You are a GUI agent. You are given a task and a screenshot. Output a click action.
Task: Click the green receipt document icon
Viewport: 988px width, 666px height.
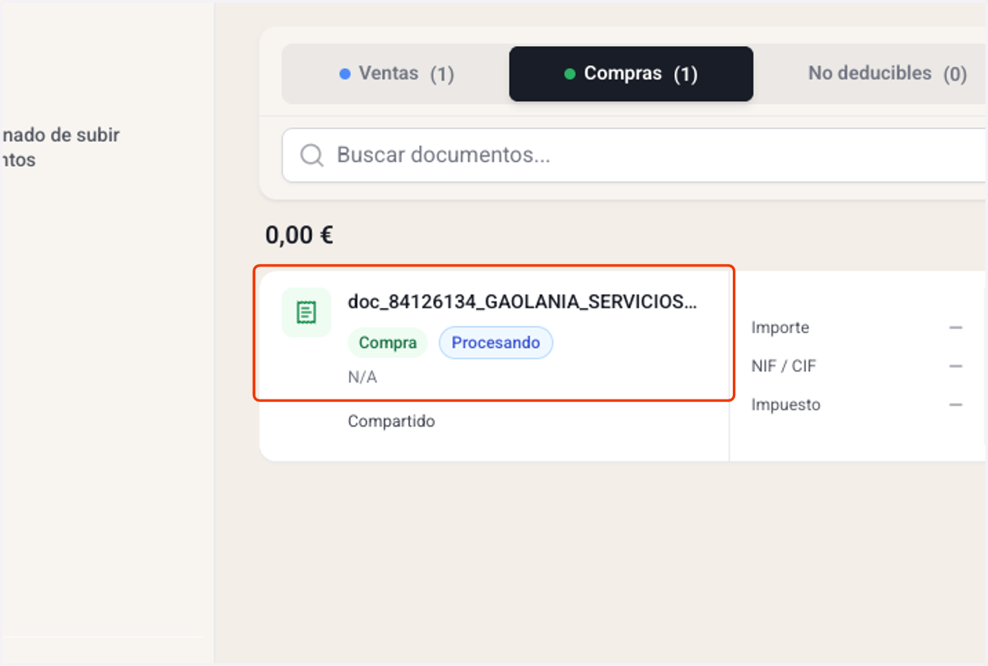(x=306, y=312)
